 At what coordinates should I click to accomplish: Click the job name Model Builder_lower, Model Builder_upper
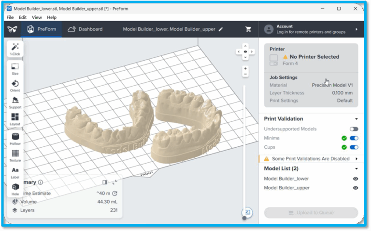[x=169, y=29]
